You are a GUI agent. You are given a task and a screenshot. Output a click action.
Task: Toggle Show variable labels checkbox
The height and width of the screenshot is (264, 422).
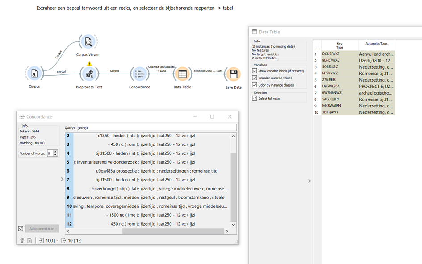[255, 71]
